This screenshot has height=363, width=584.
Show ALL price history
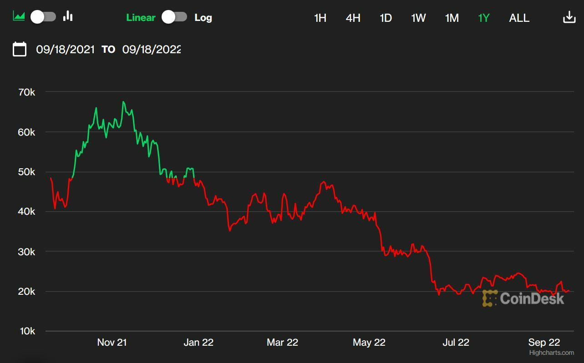[x=519, y=18]
